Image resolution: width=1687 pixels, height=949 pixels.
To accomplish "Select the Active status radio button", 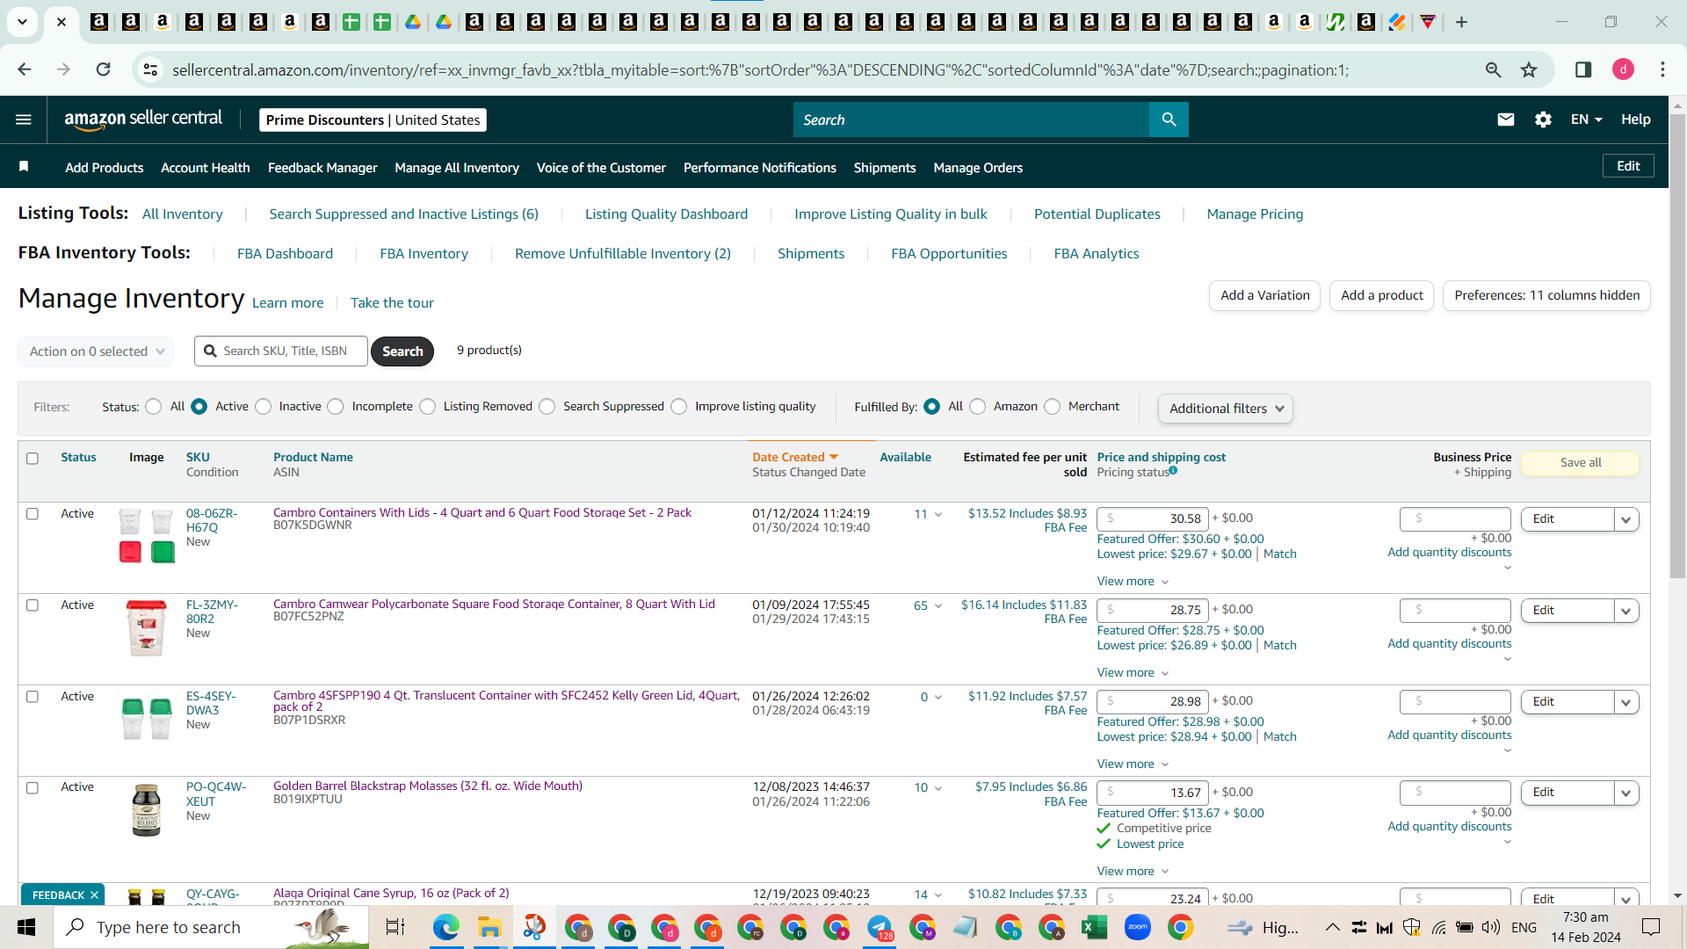I will pos(199,407).
